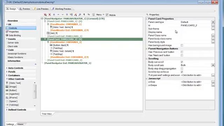This screenshot has width=224, height=126.
Task: Click the PanelHeader CONTAINER_1 node icon
Action: point(48,24)
